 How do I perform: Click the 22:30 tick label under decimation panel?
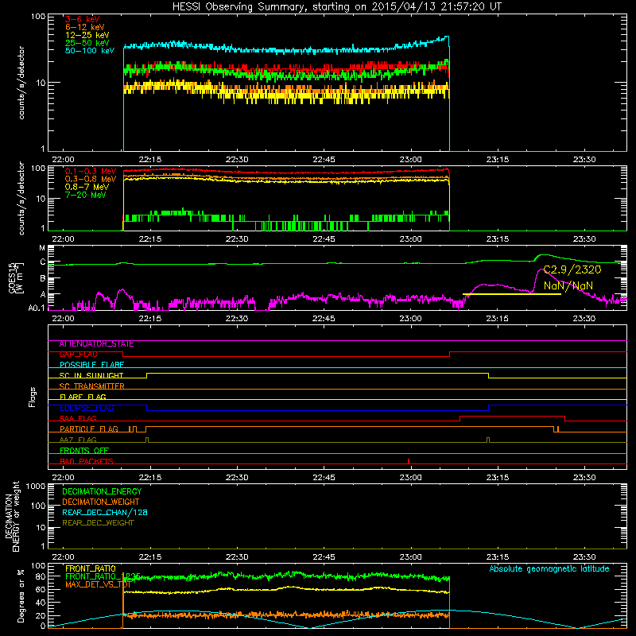coord(237,557)
